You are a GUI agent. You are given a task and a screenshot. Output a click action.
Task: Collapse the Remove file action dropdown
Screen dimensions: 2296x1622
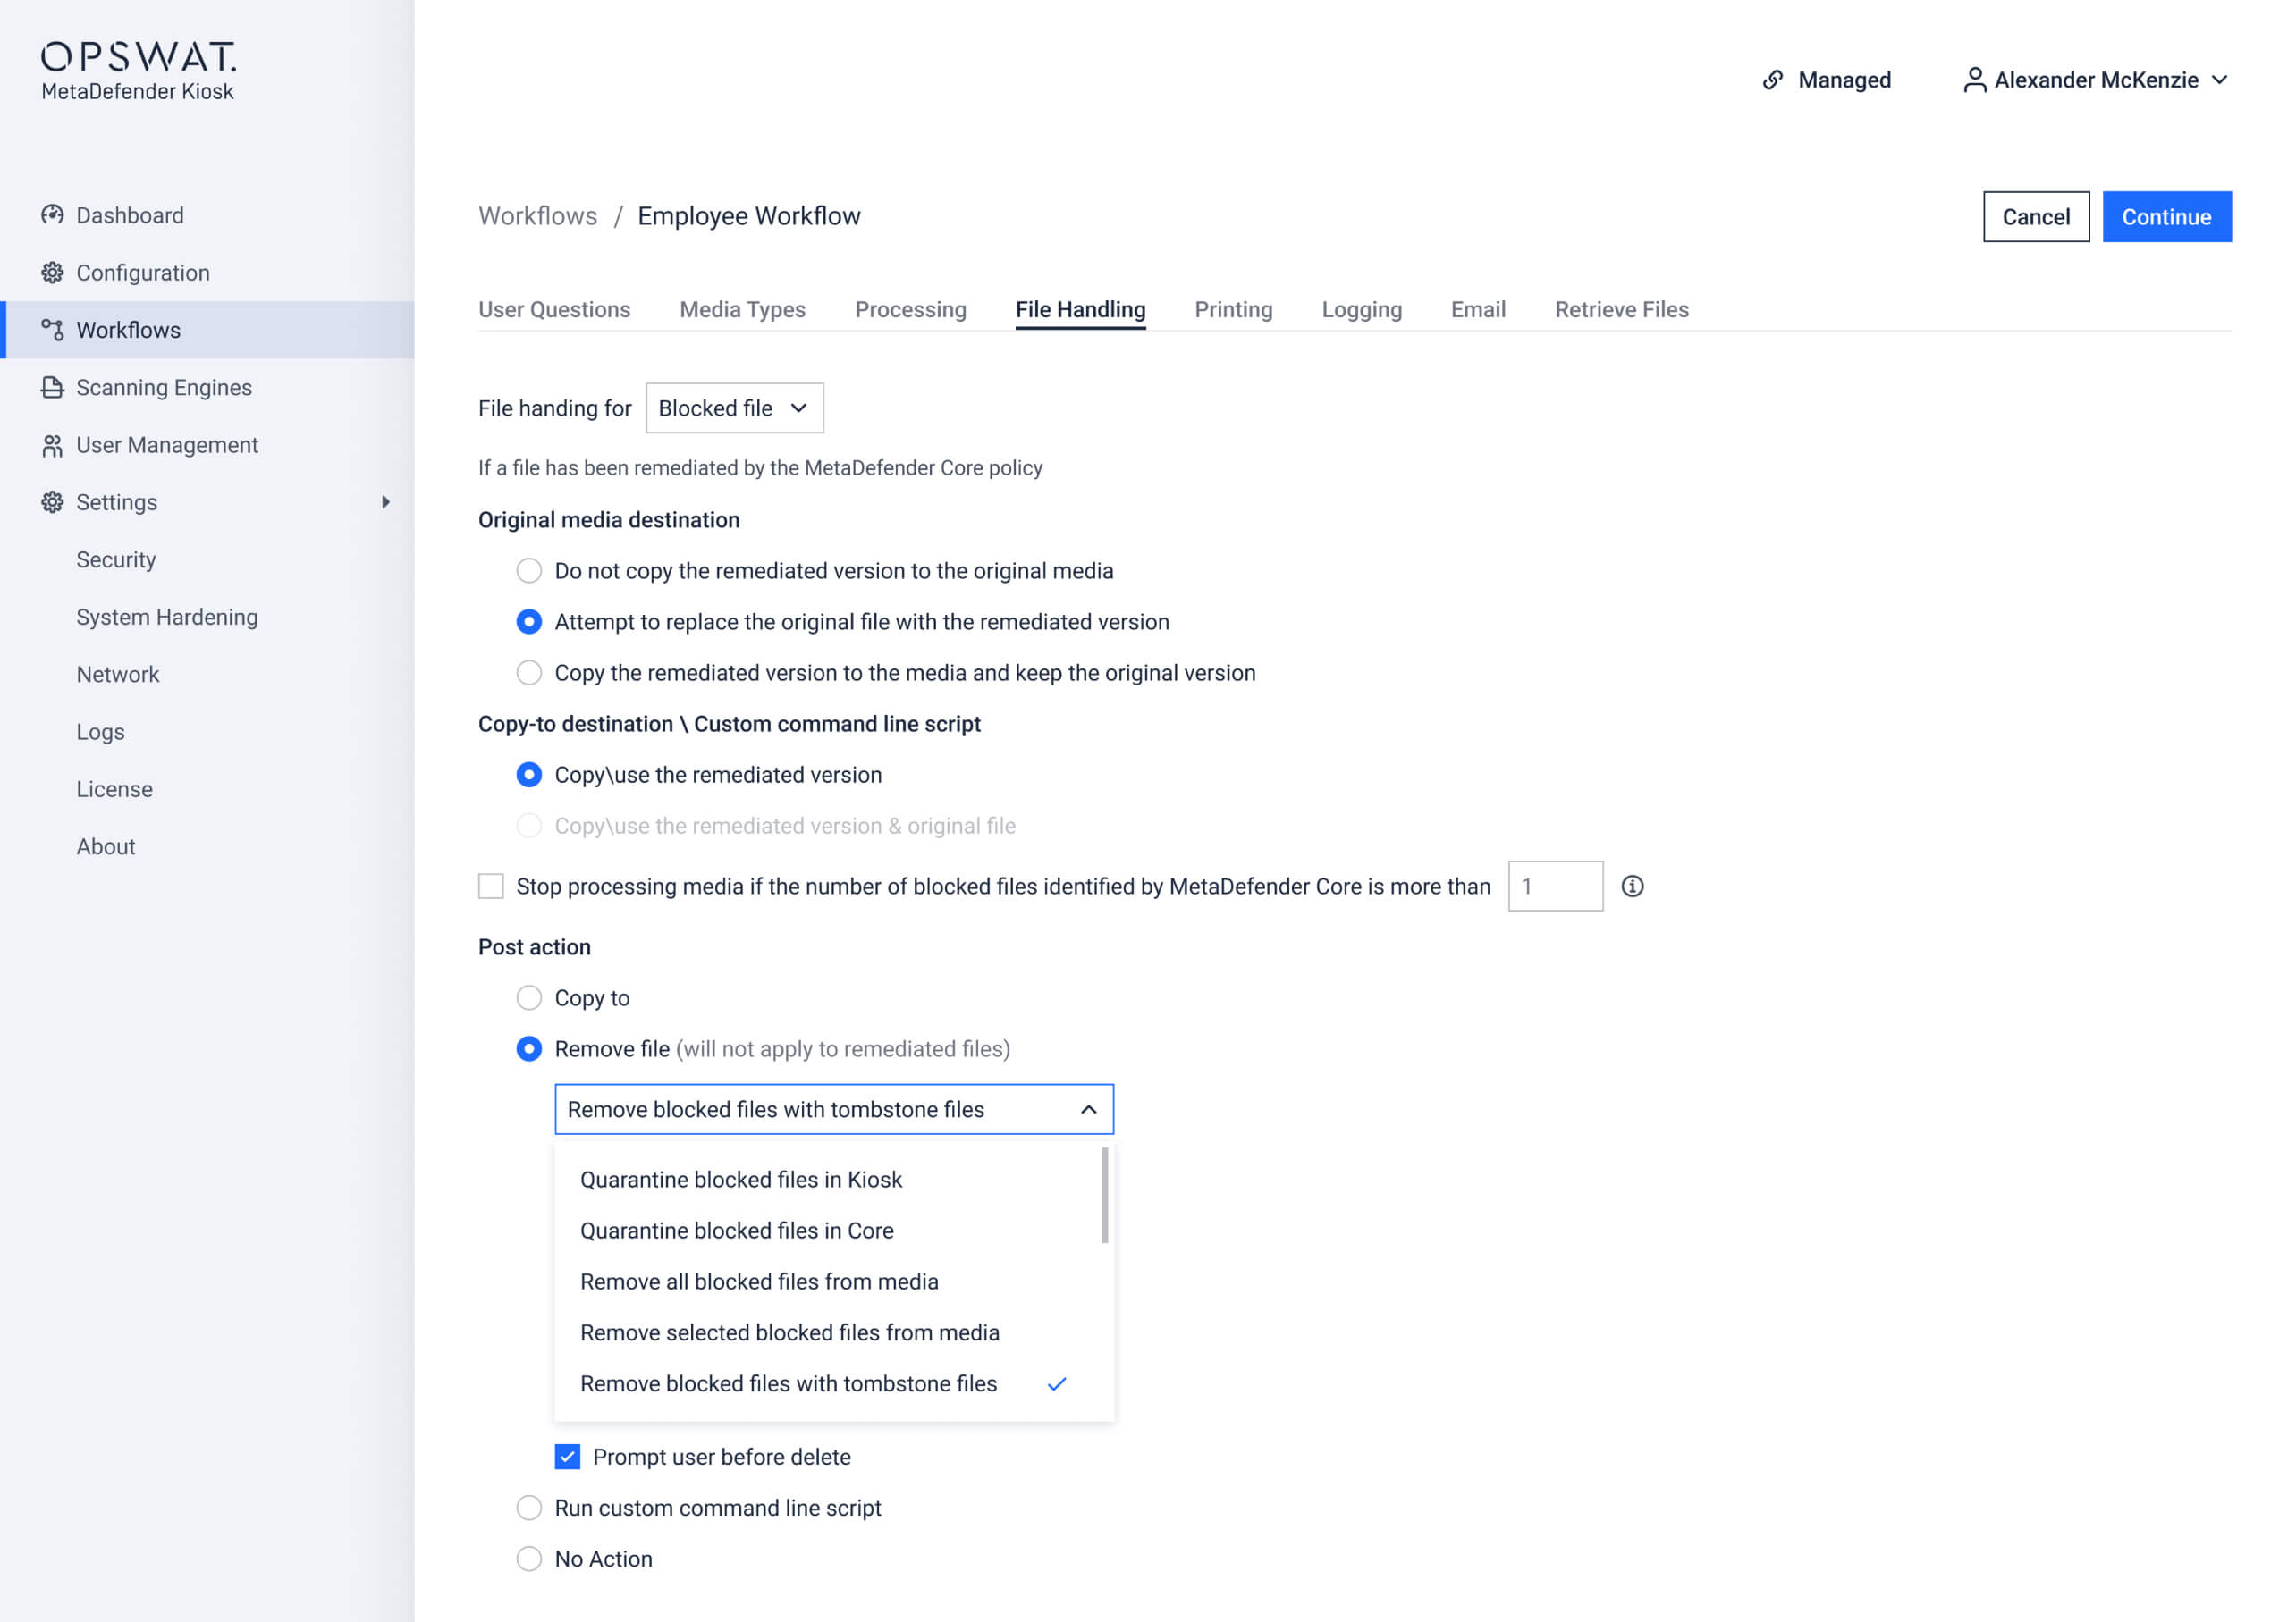(1087, 1109)
